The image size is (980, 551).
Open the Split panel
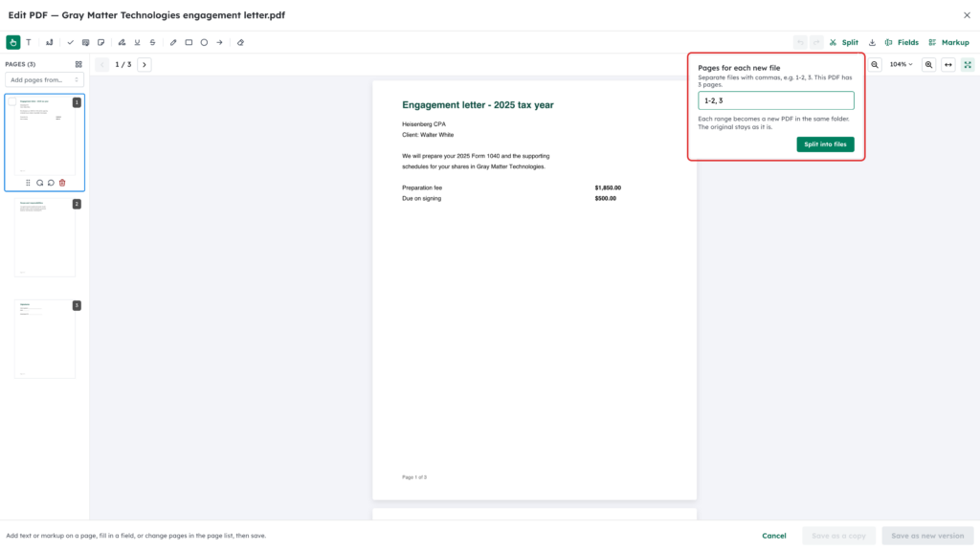click(844, 42)
